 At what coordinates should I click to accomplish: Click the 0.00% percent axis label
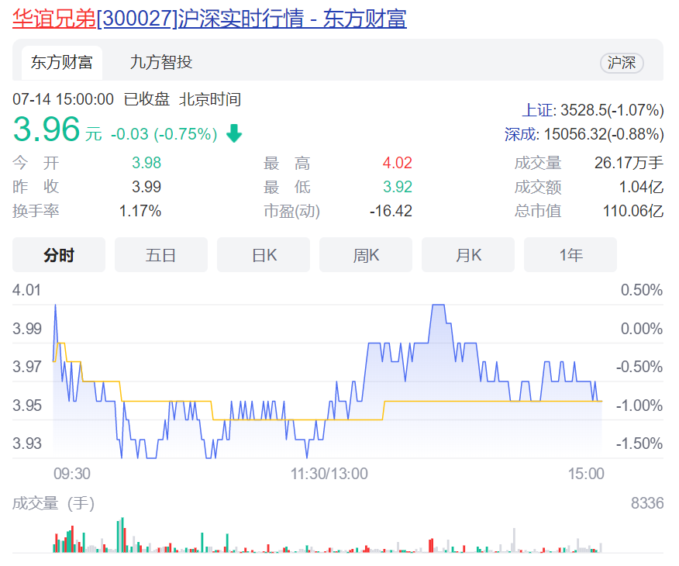[x=642, y=329]
